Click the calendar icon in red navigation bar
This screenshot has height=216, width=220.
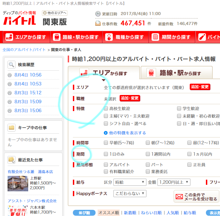(155, 37)
